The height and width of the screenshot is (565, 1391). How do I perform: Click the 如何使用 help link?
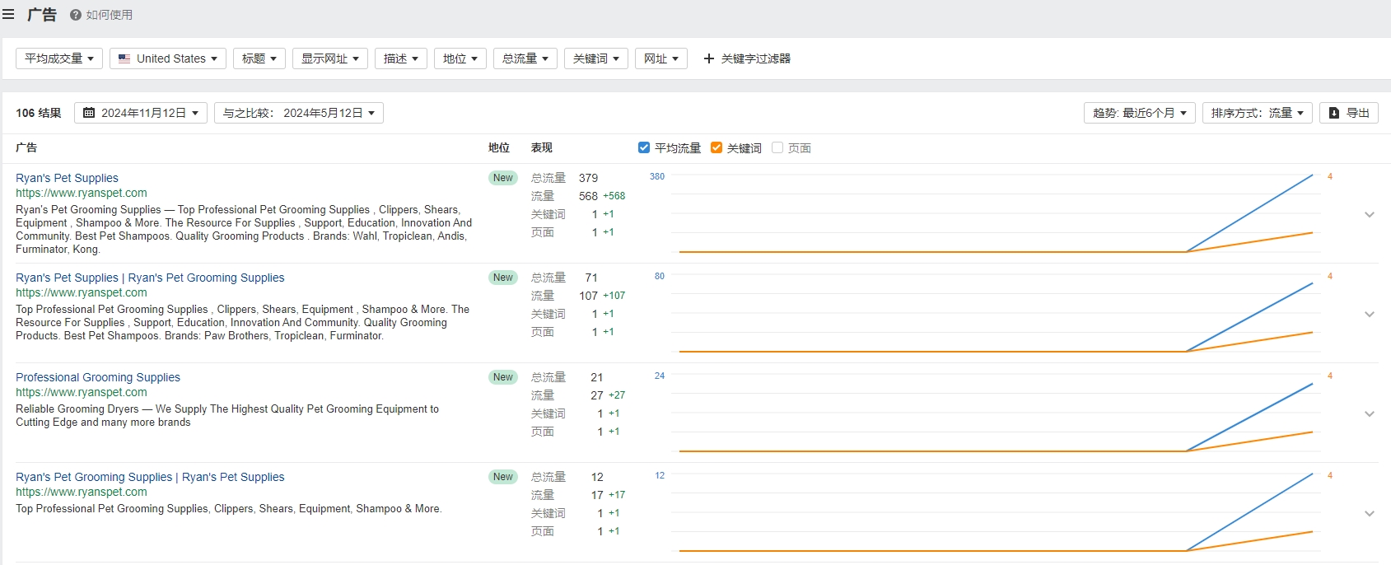[101, 15]
